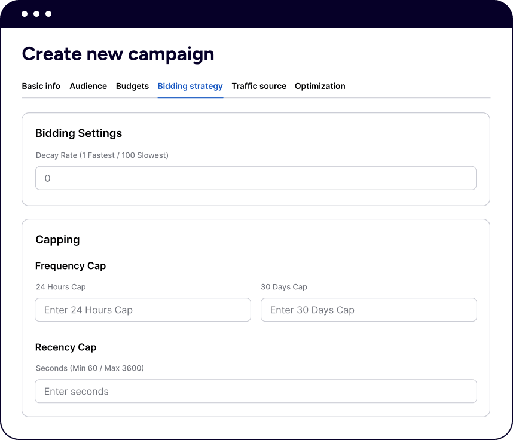Click the Enter 30 Days Cap field
This screenshot has width=513, height=440.
pos(368,310)
